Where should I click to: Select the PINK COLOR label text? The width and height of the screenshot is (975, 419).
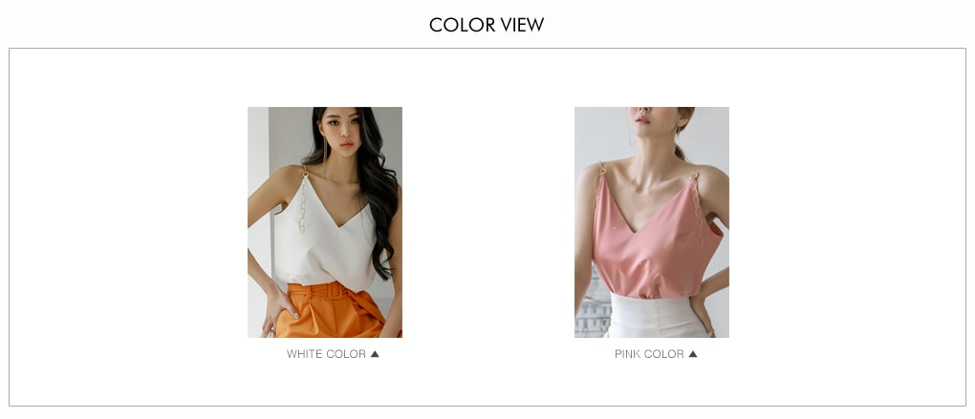coord(649,354)
